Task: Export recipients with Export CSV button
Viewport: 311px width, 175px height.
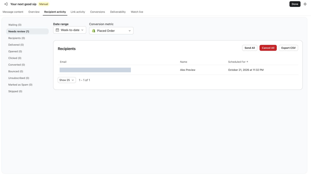Action: [x=288, y=48]
